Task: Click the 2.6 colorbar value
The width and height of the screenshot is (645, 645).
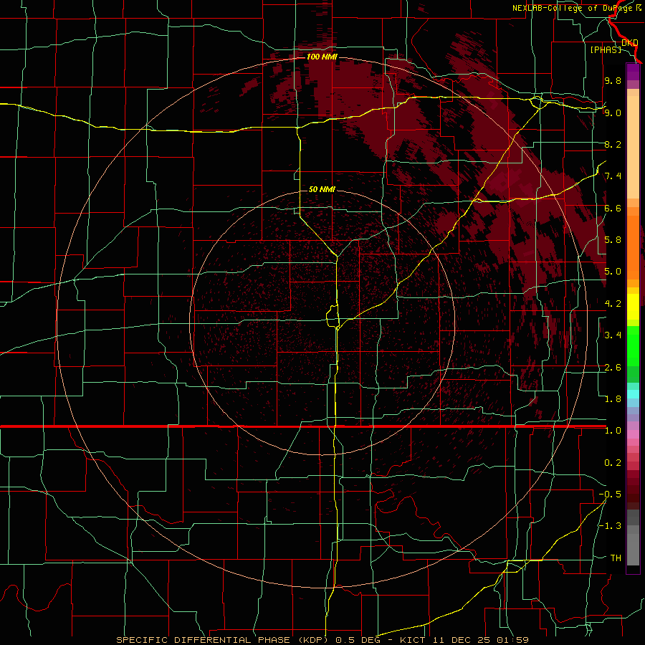Action: 613,368
